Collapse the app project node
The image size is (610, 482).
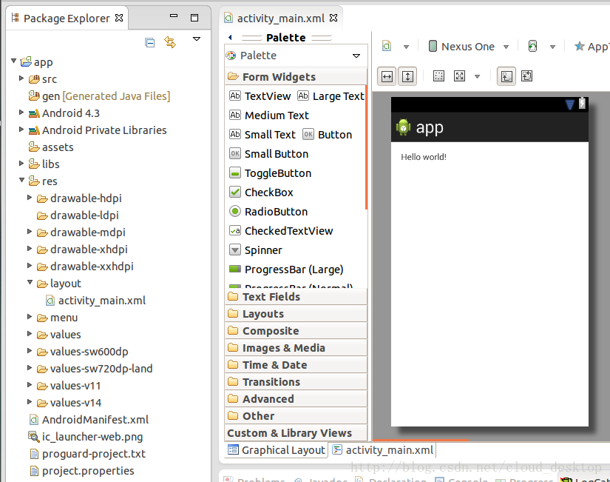coord(13,61)
